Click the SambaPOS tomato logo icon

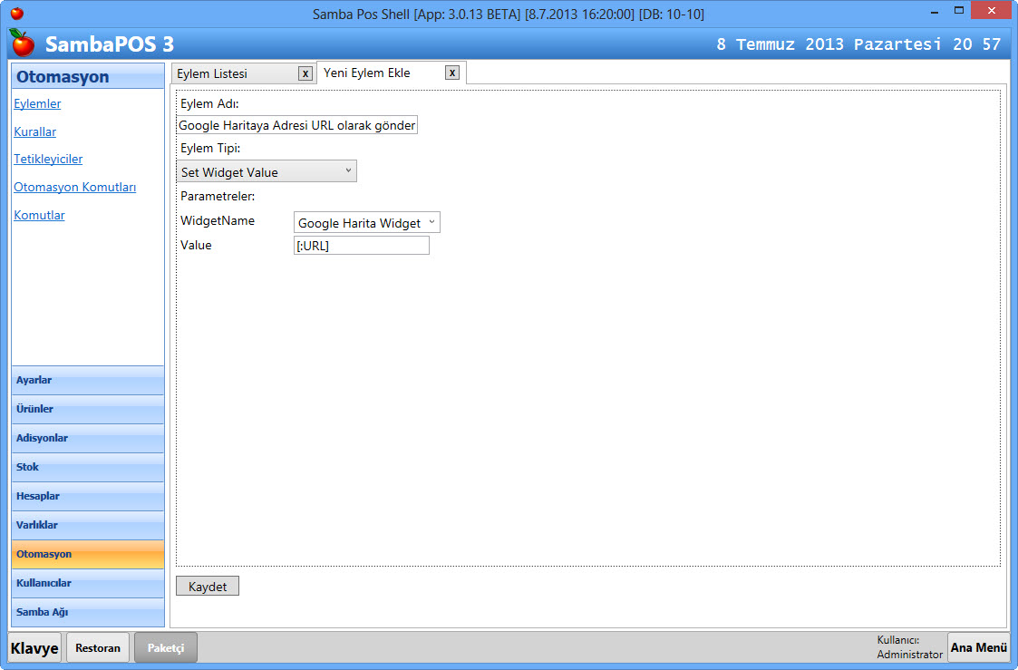tap(22, 43)
